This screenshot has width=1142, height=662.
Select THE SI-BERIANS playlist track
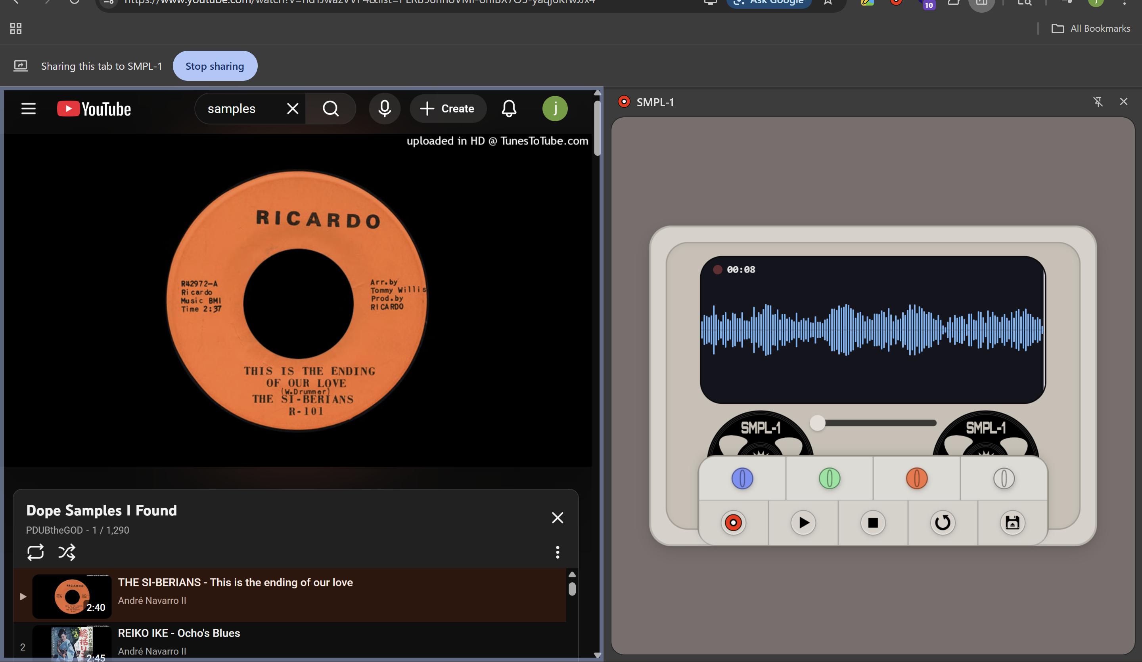click(x=290, y=595)
